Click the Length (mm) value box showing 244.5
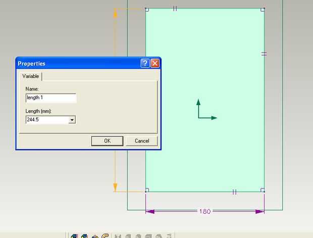313x238 pixels. point(47,120)
